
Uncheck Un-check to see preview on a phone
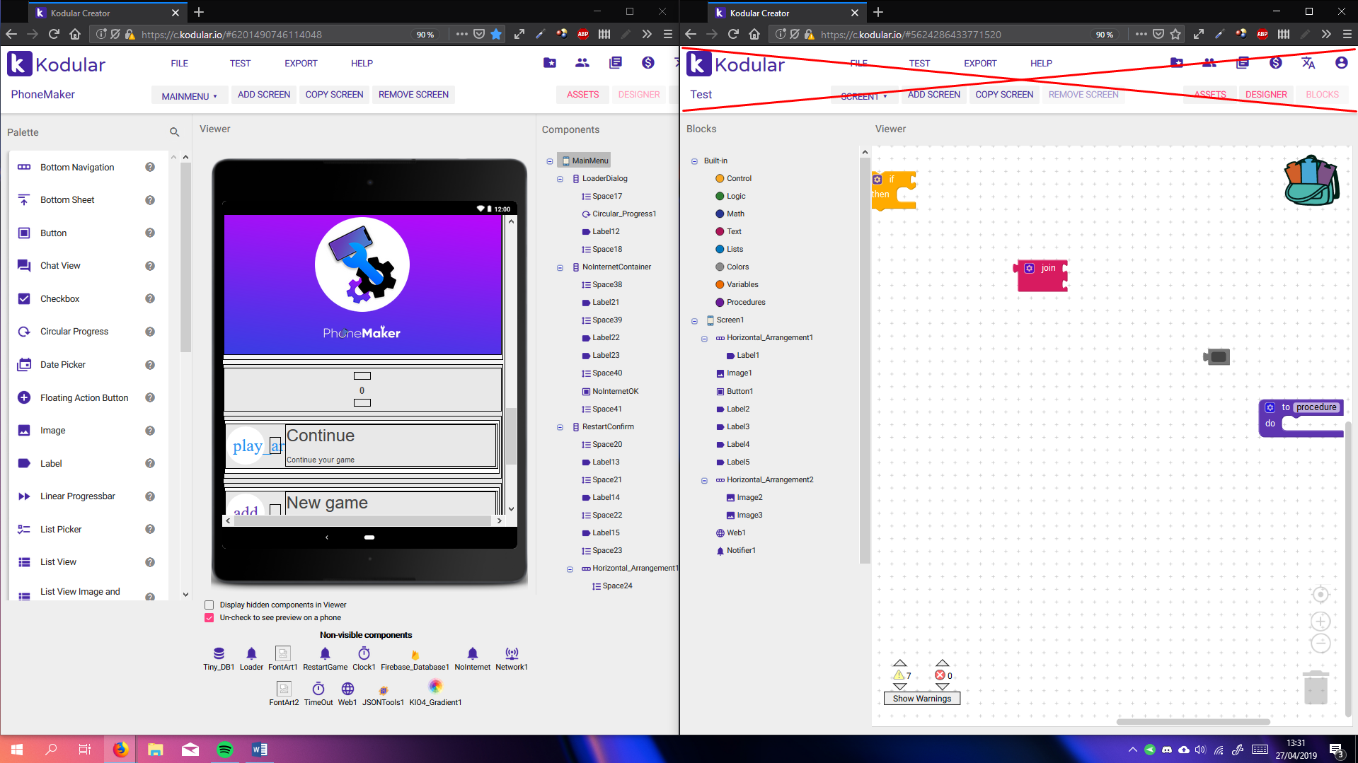tap(209, 617)
